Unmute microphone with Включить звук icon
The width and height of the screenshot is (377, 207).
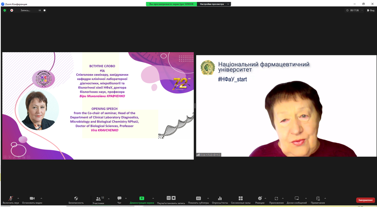11,198
